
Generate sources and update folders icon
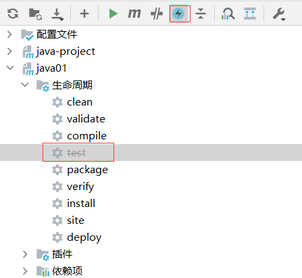[x=35, y=14]
